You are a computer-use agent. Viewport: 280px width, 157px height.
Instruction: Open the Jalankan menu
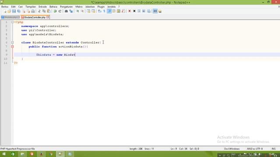[90, 7]
